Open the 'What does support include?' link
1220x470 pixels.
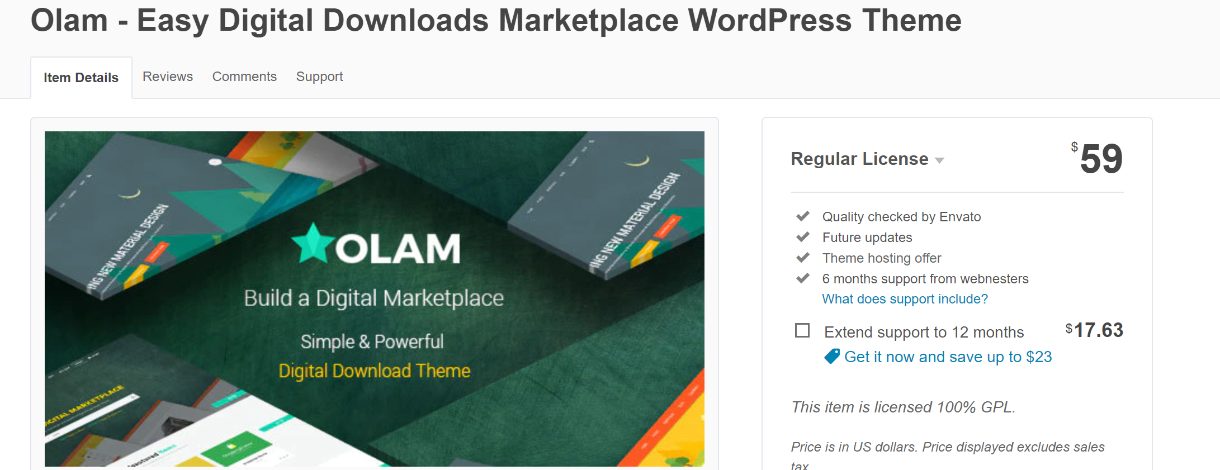(905, 299)
